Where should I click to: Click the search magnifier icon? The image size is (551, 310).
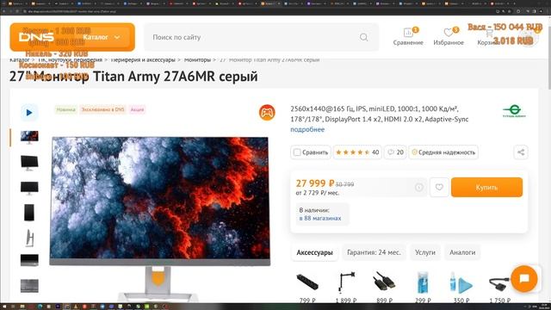363,37
